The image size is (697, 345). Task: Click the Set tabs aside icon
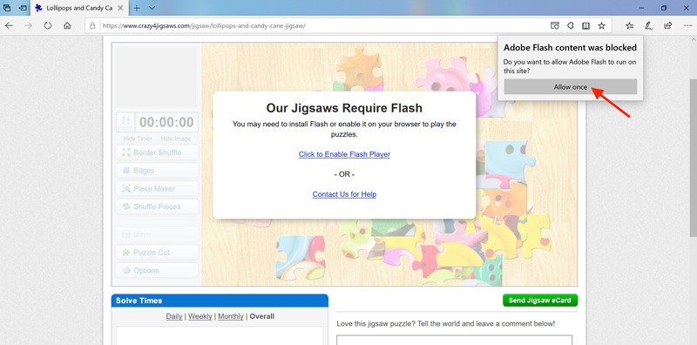[x=23, y=8]
